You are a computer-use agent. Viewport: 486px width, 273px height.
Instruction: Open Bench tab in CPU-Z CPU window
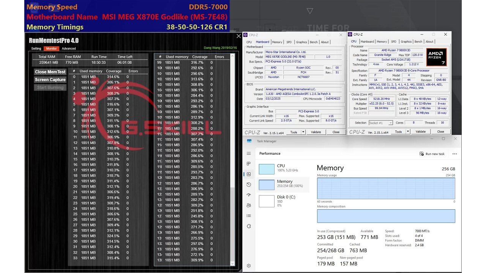click(x=418, y=42)
